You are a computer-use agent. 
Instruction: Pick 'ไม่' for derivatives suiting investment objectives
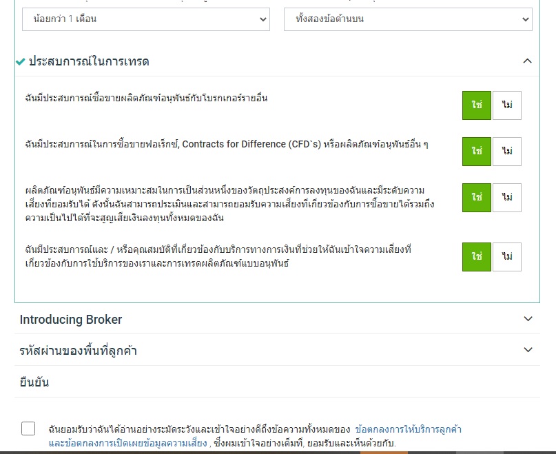point(507,198)
